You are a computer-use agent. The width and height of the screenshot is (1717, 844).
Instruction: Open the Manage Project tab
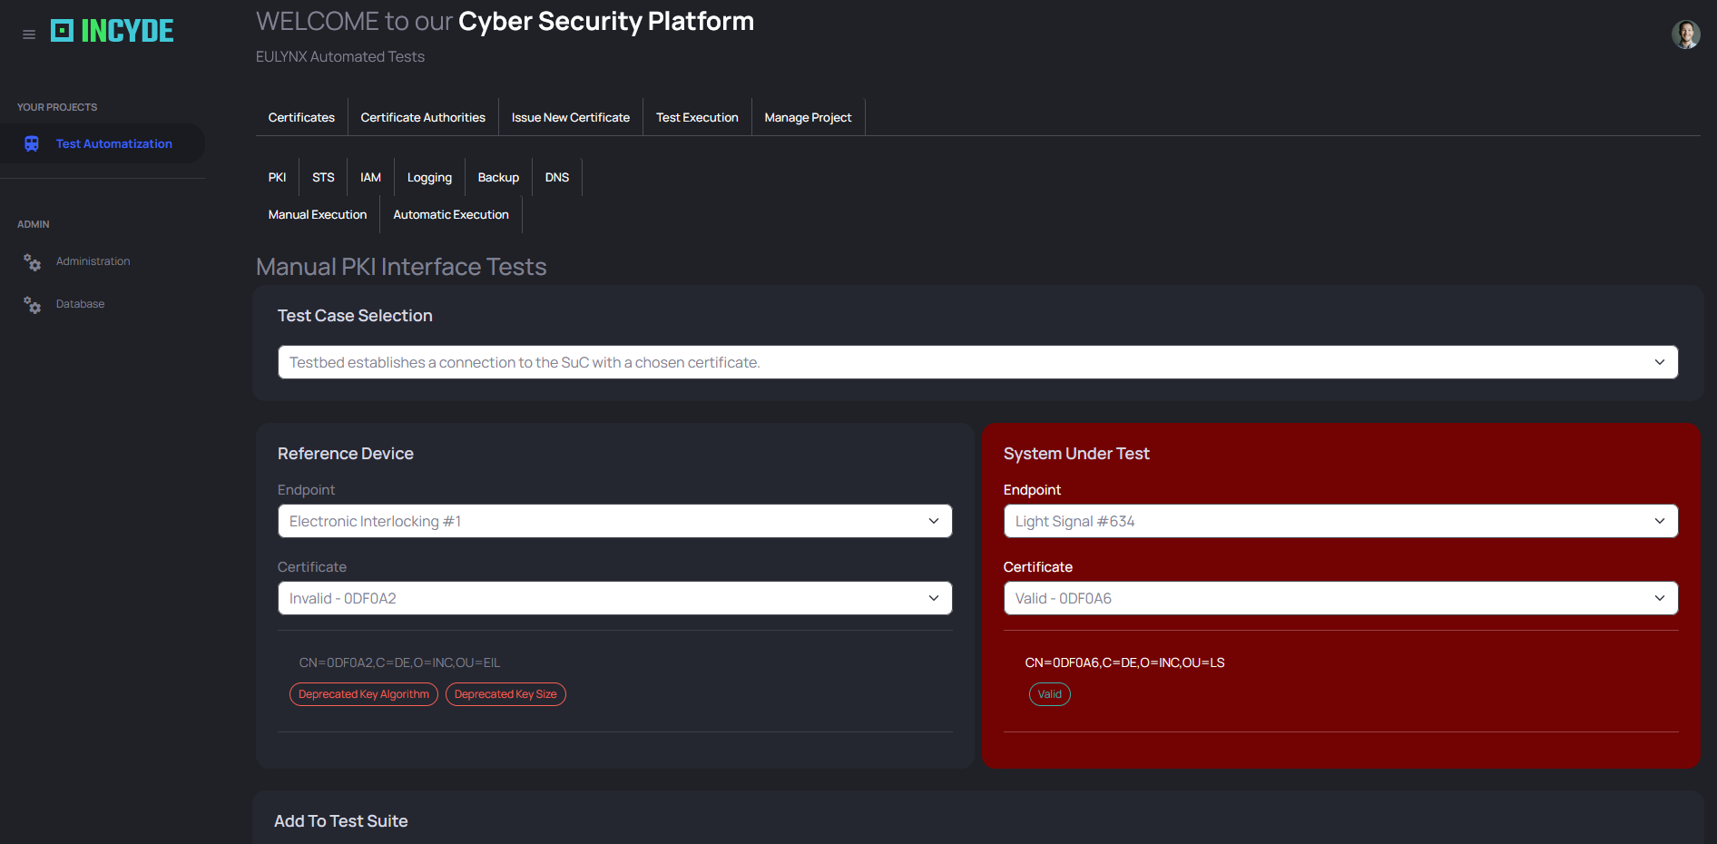pos(808,117)
